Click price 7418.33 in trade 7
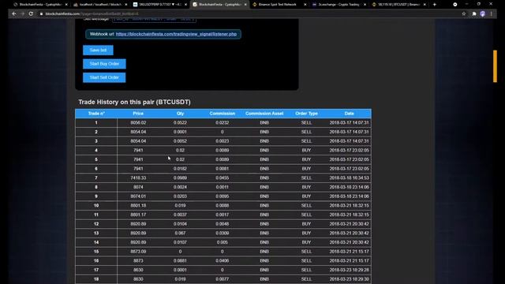 pyautogui.click(x=138, y=177)
